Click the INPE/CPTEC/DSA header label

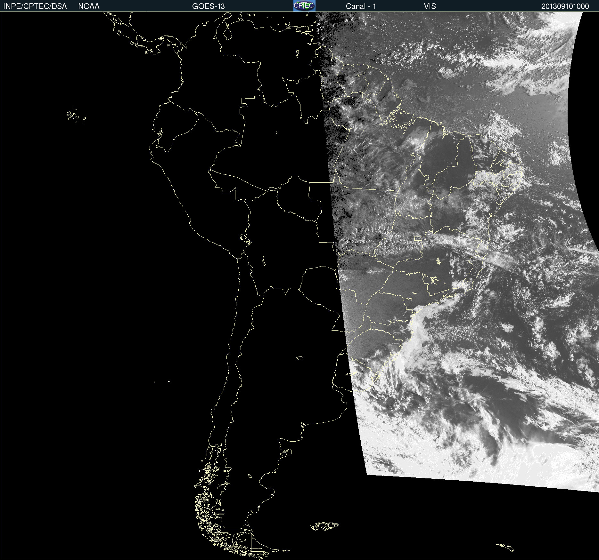pyautogui.click(x=35, y=6)
